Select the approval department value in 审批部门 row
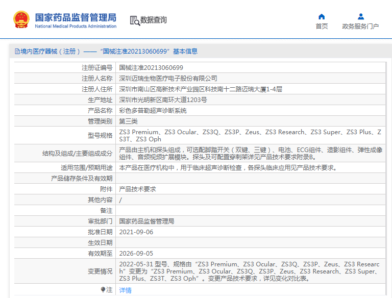 146,221
